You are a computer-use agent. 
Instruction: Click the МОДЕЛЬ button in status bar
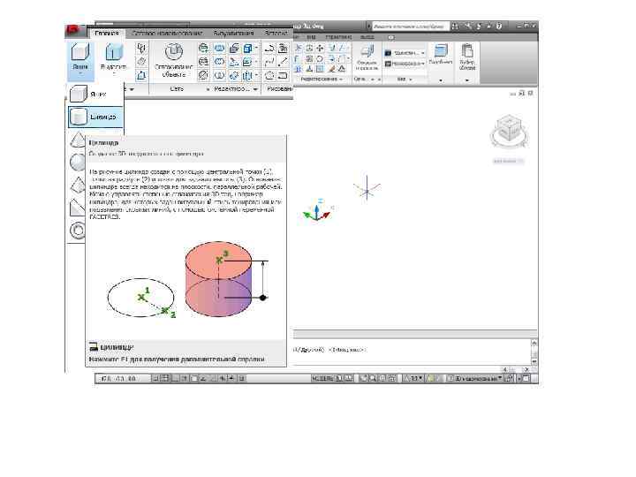tap(322, 378)
